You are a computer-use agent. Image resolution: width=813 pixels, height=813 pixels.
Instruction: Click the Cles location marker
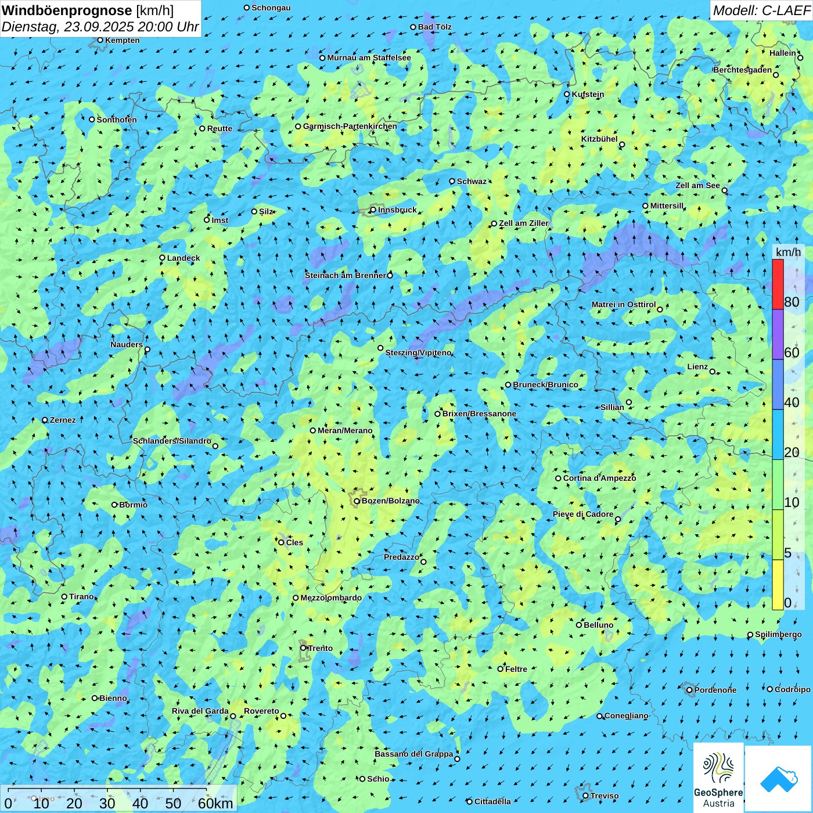282,542
